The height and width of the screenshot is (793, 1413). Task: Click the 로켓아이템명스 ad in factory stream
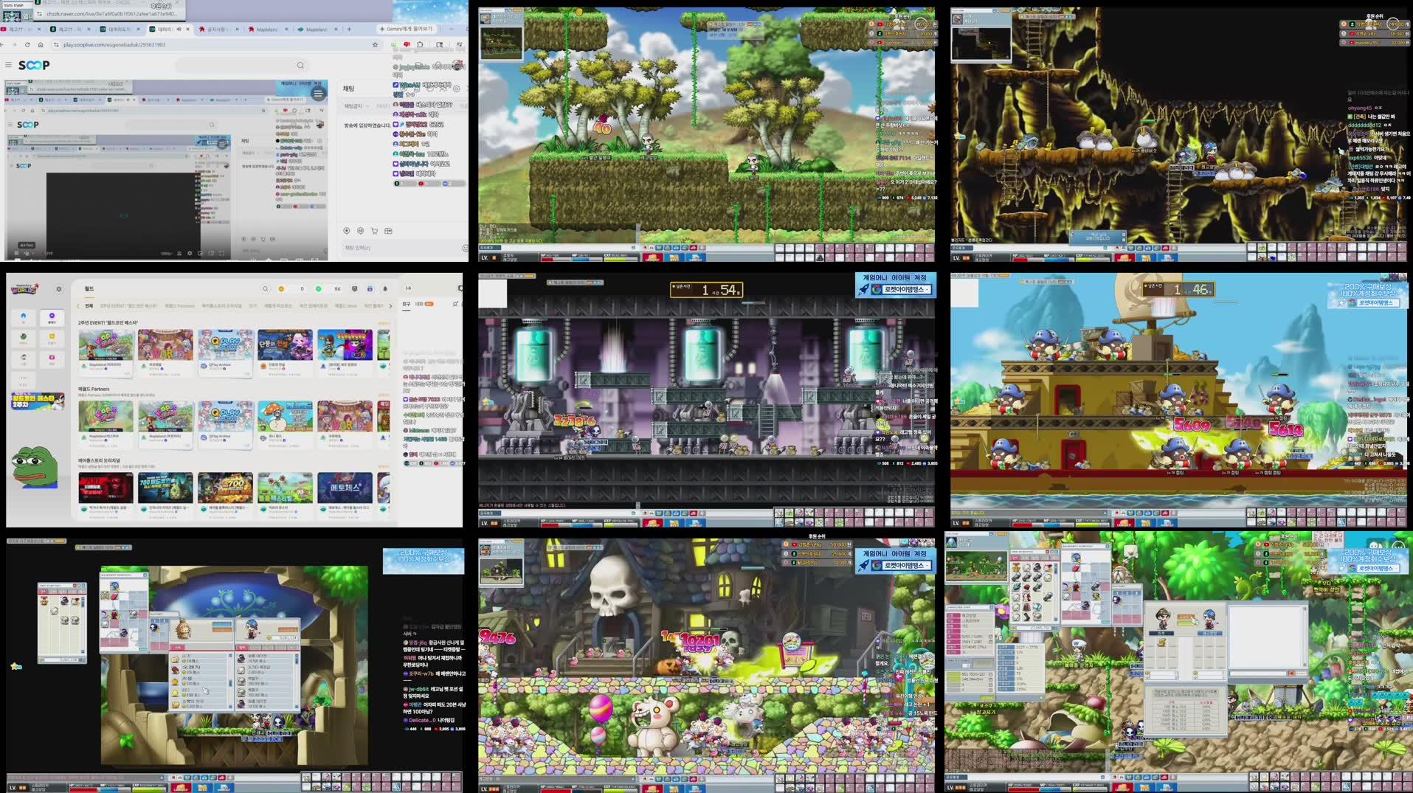(x=896, y=285)
